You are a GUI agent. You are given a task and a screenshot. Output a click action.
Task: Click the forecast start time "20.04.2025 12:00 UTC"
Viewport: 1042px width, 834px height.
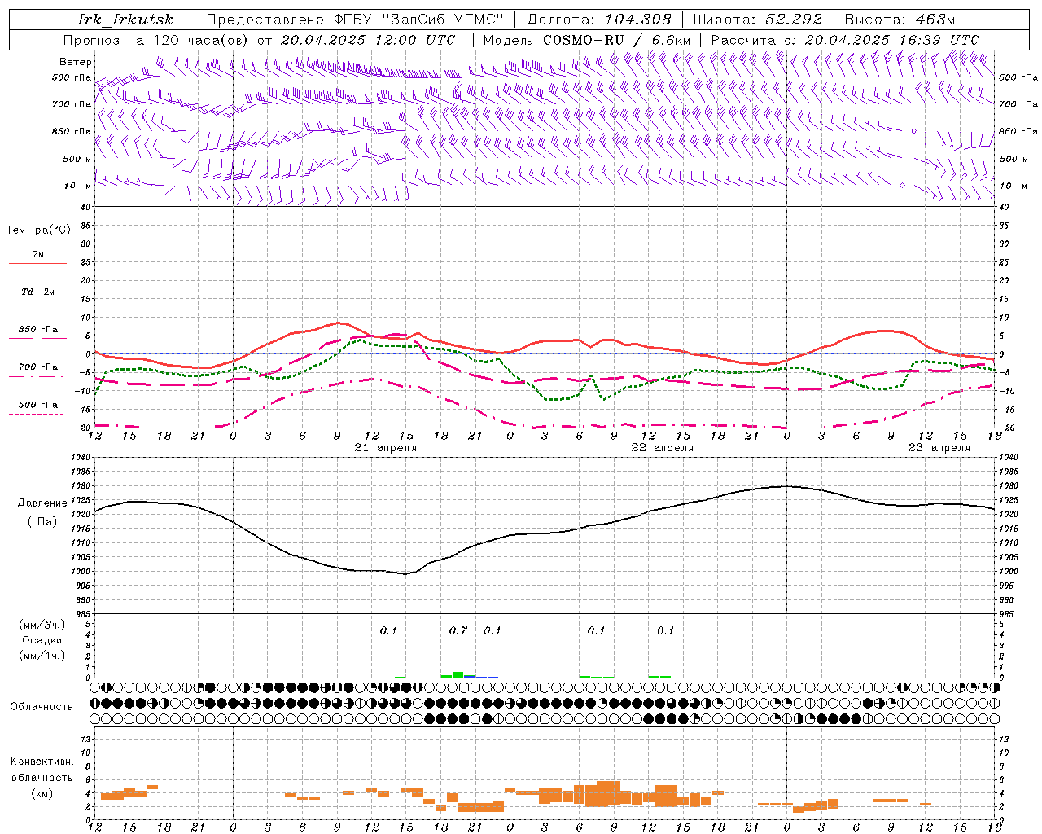coord(368,39)
